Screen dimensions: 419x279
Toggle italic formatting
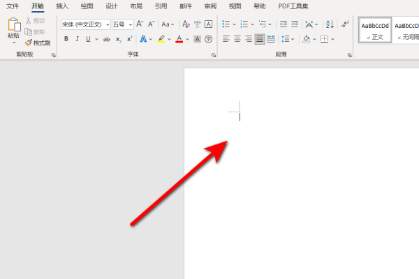coord(77,39)
